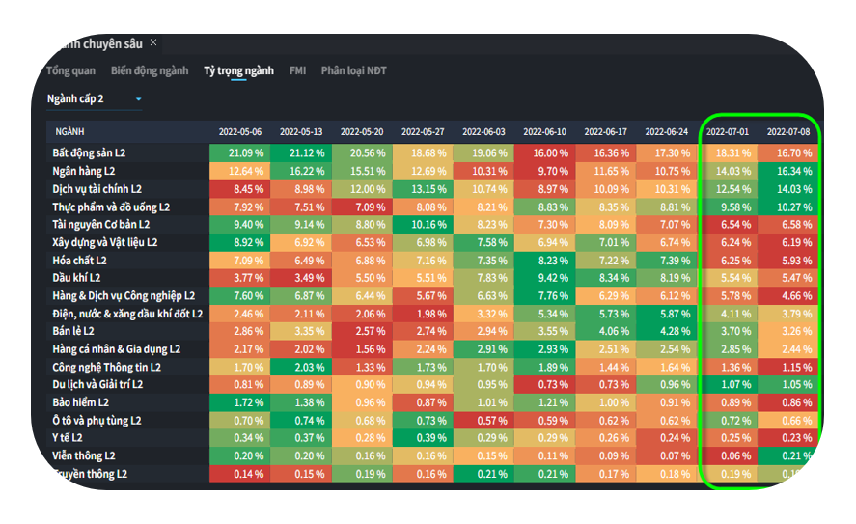Click Dịch vụ tài chính L2 row
The height and width of the screenshot is (524, 856).
[x=97, y=189]
